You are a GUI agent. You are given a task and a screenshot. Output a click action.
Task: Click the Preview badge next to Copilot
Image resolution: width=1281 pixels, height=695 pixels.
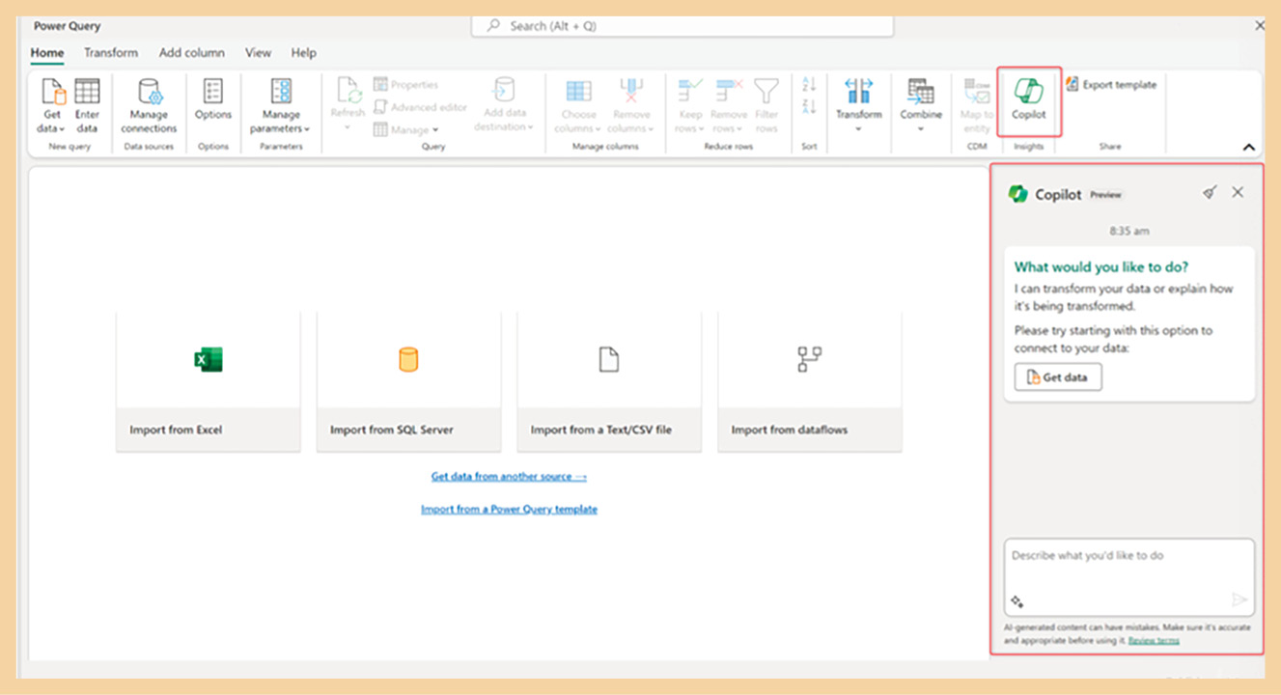(1105, 195)
